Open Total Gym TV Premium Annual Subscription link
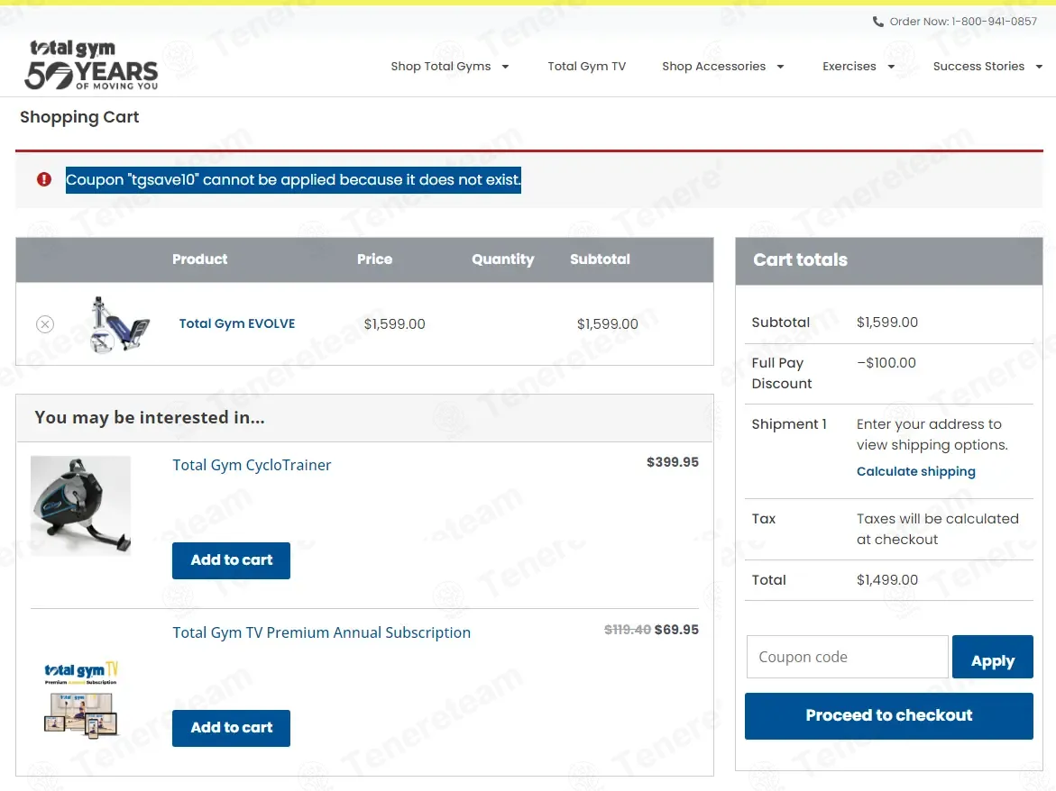1056x791 pixels. point(321,632)
